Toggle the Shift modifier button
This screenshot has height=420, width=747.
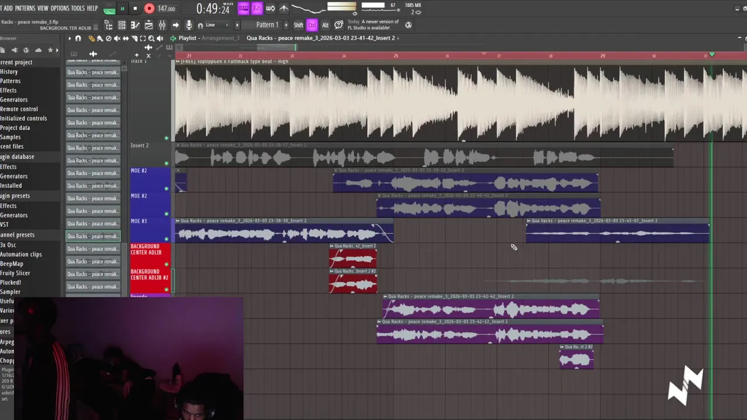(x=298, y=25)
